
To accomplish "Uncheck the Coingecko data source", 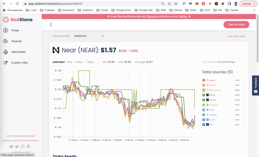I will (x=204, y=105).
